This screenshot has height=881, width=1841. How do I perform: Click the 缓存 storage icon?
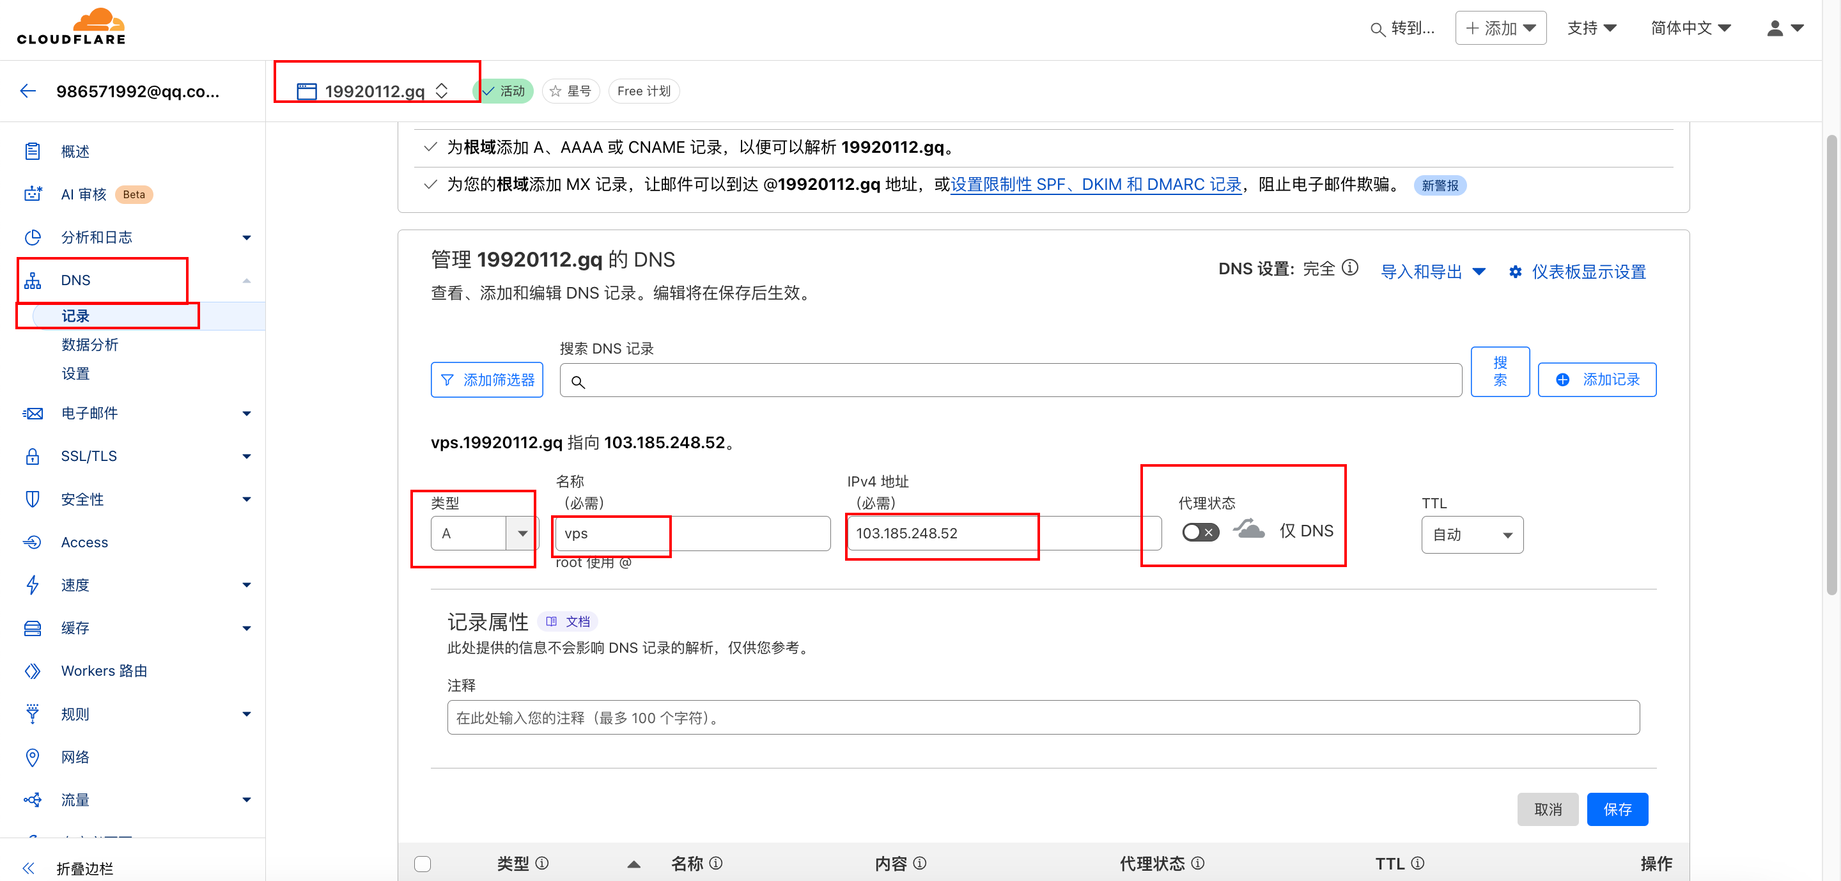(x=32, y=628)
